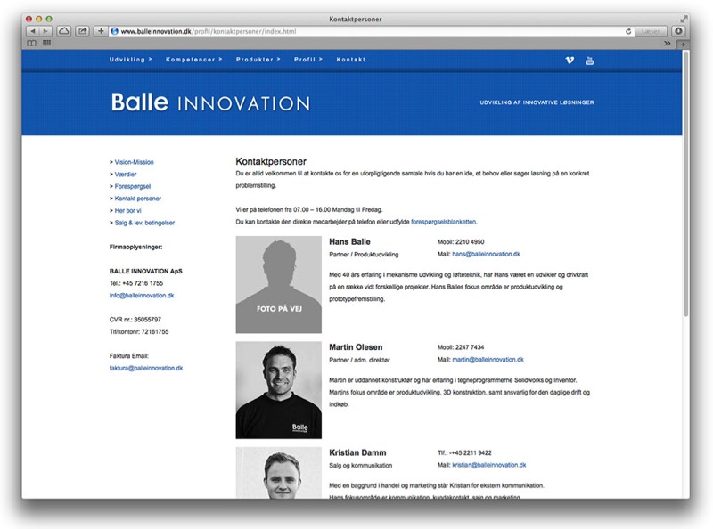Open Her bor vi sidebar link
This screenshot has height=529, width=713.
click(x=127, y=211)
